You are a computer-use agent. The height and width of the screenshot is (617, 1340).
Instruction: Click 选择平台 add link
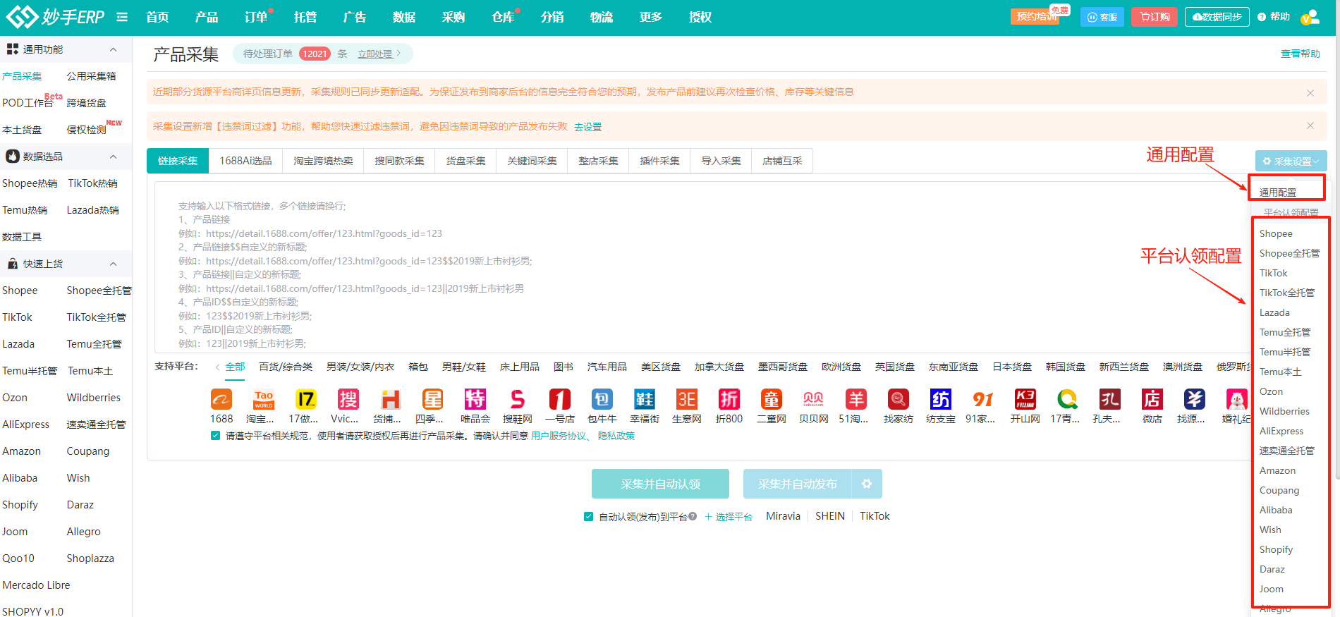pyautogui.click(x=729, y=517)
